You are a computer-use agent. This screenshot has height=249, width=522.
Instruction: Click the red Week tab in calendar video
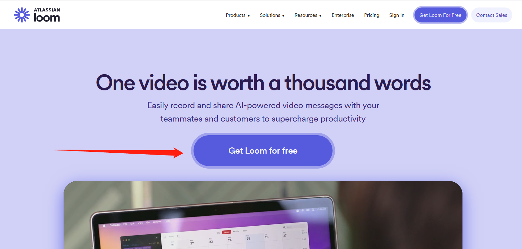[227, 232]
